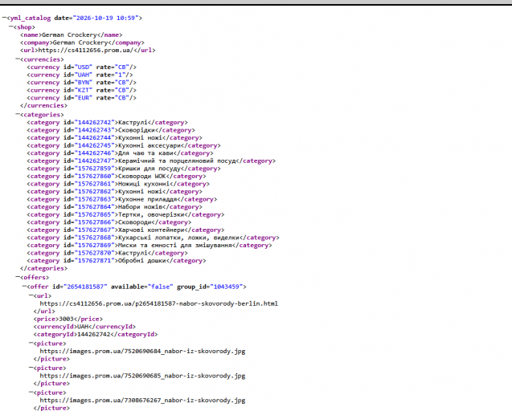Click image URL 7308676267_nabor-iz-skovorody.jpg

coord(142,401)
